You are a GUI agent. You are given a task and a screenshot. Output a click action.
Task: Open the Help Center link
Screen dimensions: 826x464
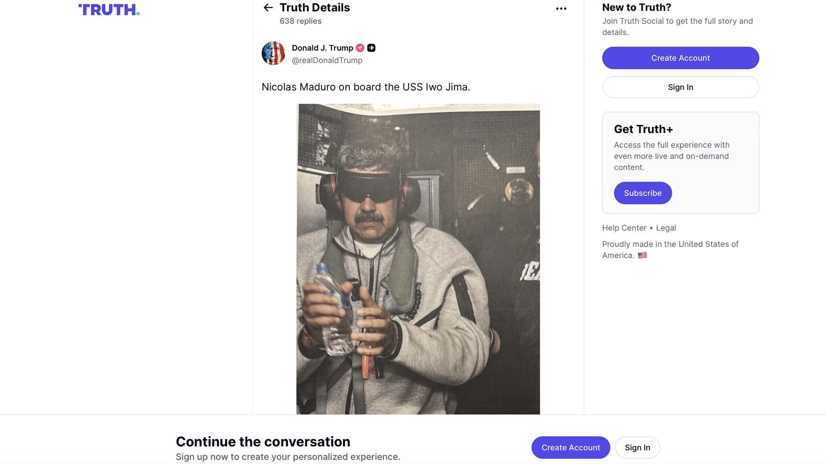tap(624, 228)
